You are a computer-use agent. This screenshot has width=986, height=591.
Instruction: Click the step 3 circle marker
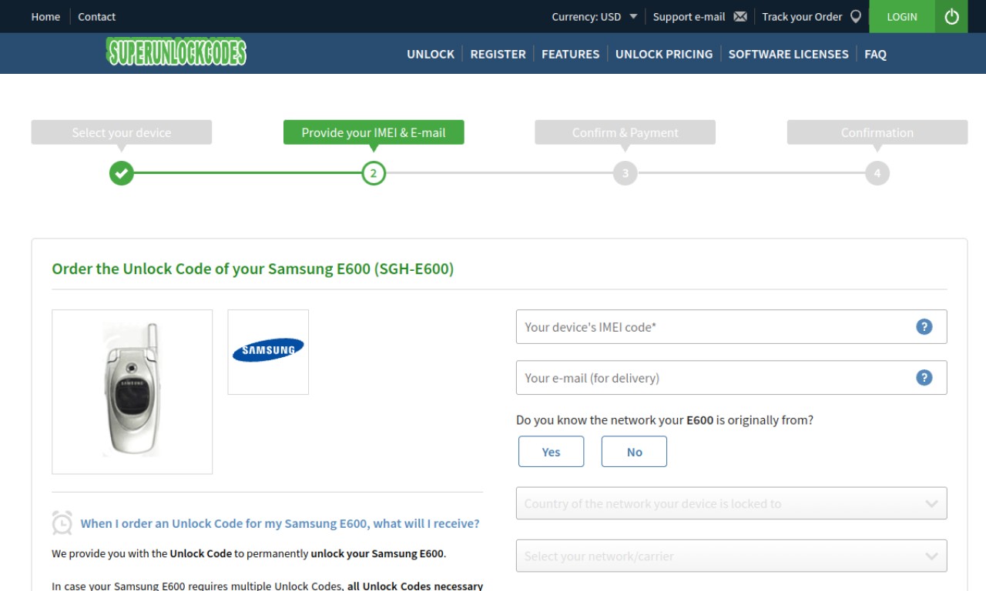point(625,173)
